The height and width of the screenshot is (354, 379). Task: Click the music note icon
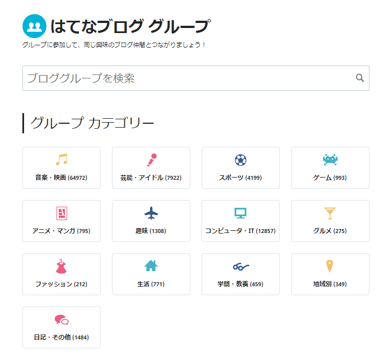(x=62, y=160)
